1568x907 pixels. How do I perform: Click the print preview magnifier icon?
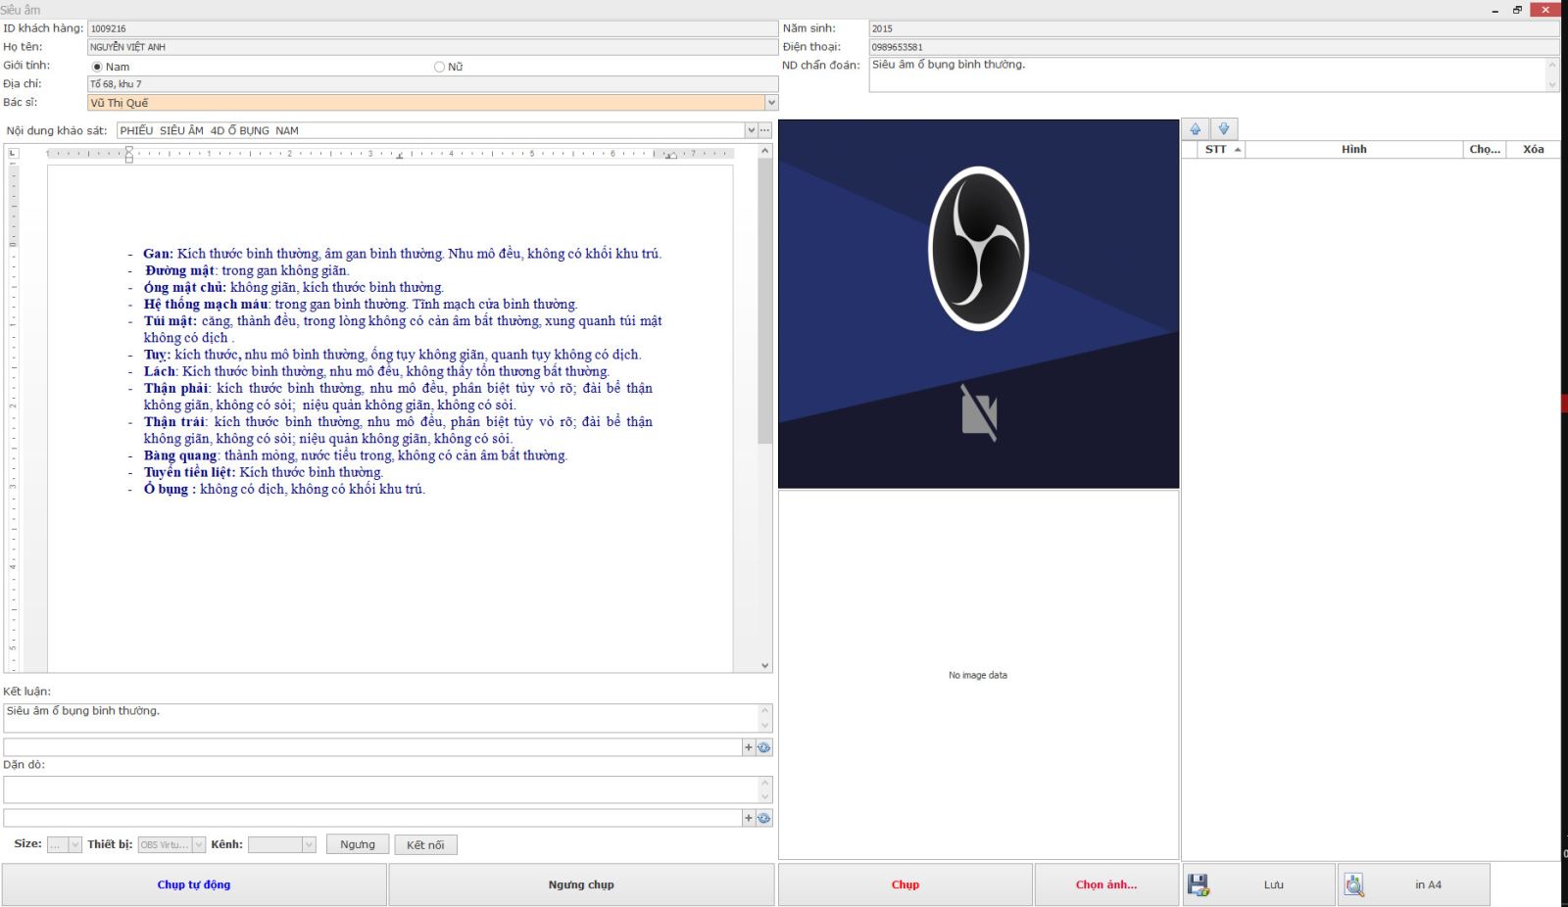(x=1354, y=885)
